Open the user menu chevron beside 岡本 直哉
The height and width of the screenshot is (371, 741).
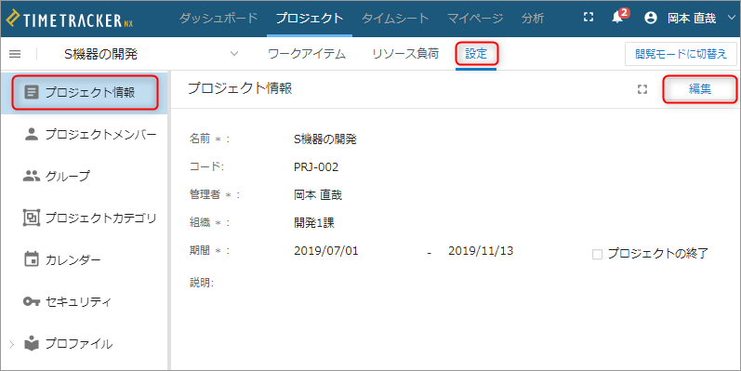coord(732,18)
